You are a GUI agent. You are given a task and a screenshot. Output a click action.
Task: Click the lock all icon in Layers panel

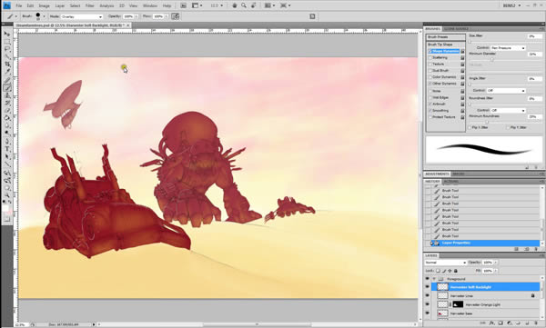(x=456, y=271)
